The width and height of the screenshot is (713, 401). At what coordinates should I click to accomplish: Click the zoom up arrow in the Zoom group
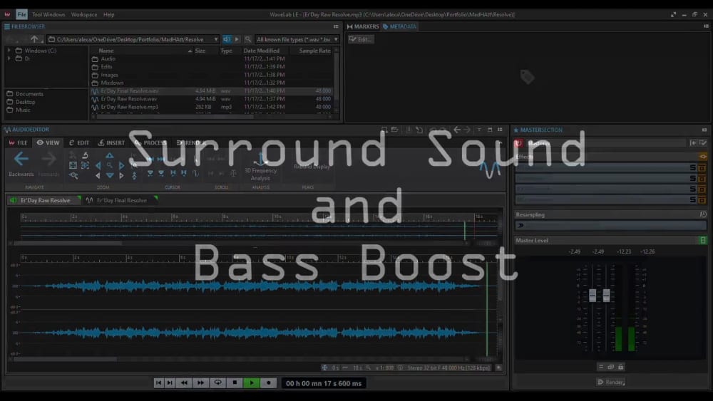click(110, 155)
